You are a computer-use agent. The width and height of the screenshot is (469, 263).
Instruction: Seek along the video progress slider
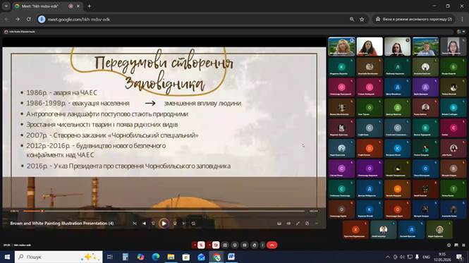coord(164,211)
